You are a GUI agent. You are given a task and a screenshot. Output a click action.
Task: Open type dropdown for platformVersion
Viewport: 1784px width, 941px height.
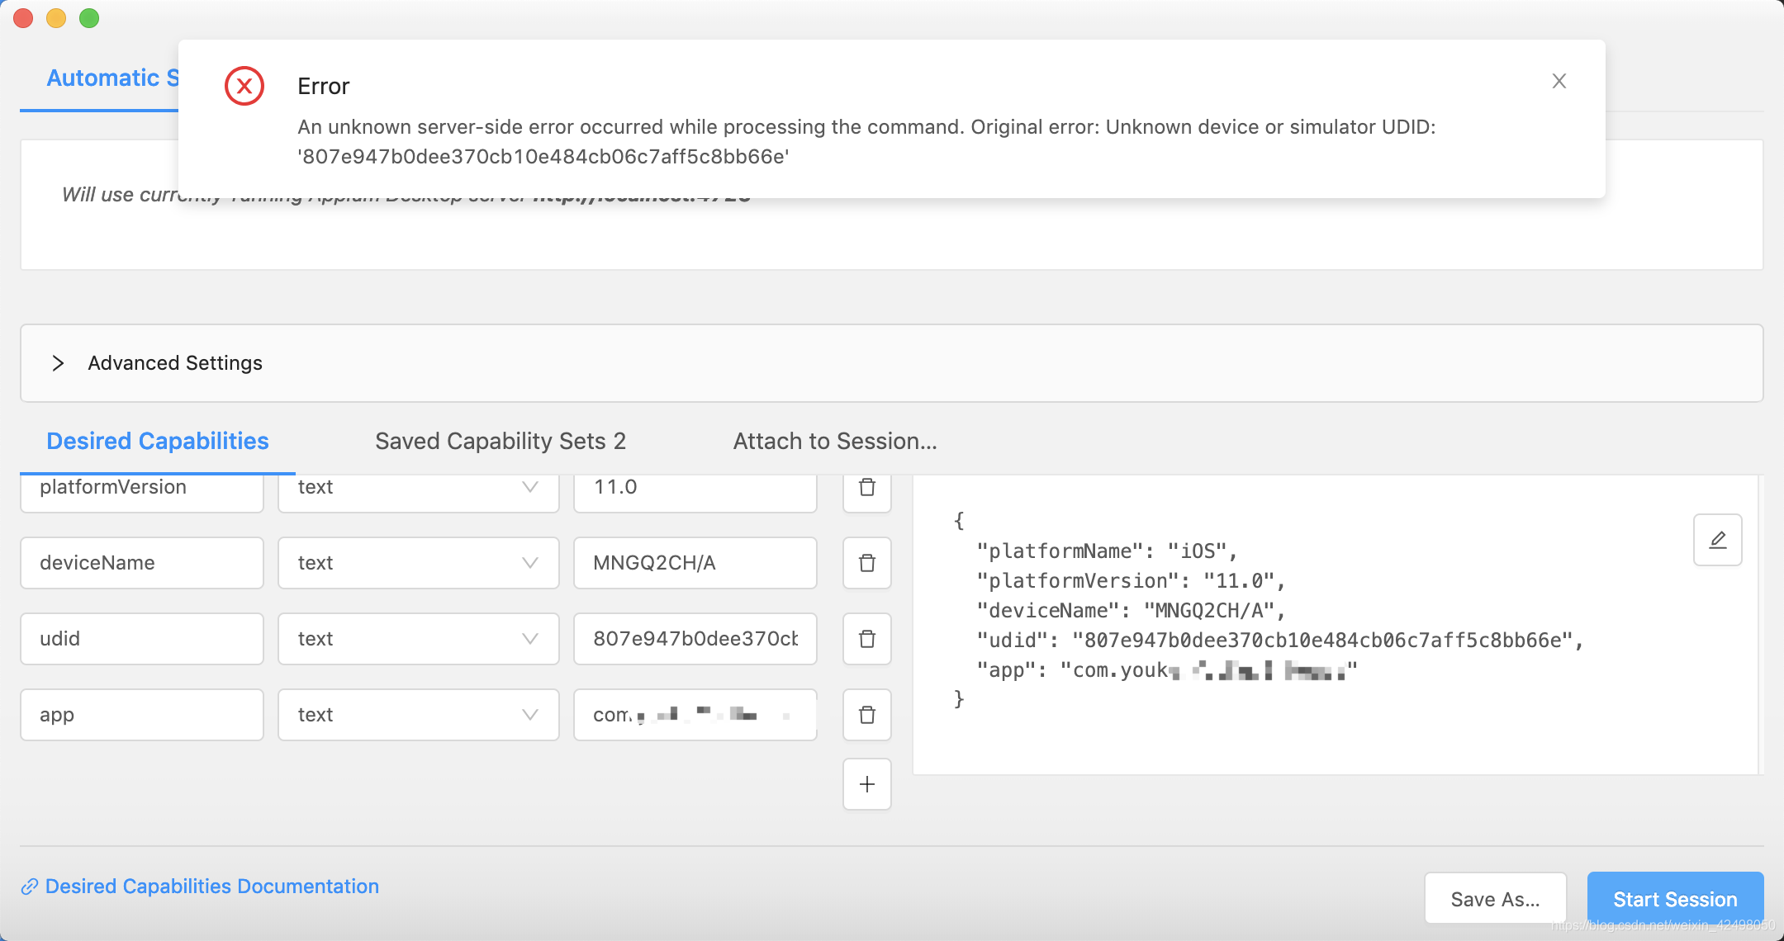(x=418, y=488)
